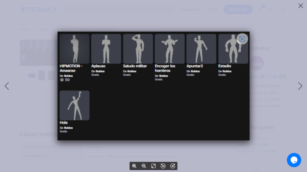Advance to the next image with right arrow

300,86
